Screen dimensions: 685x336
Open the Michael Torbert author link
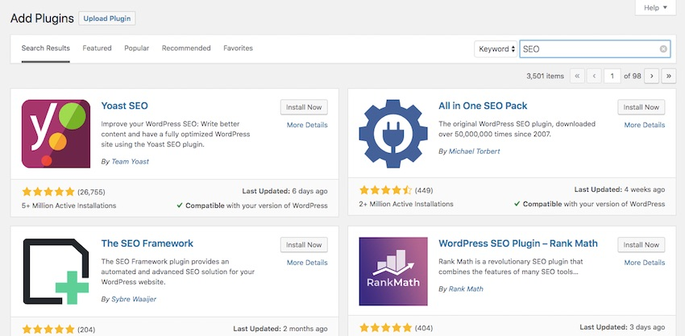(475, 151)
